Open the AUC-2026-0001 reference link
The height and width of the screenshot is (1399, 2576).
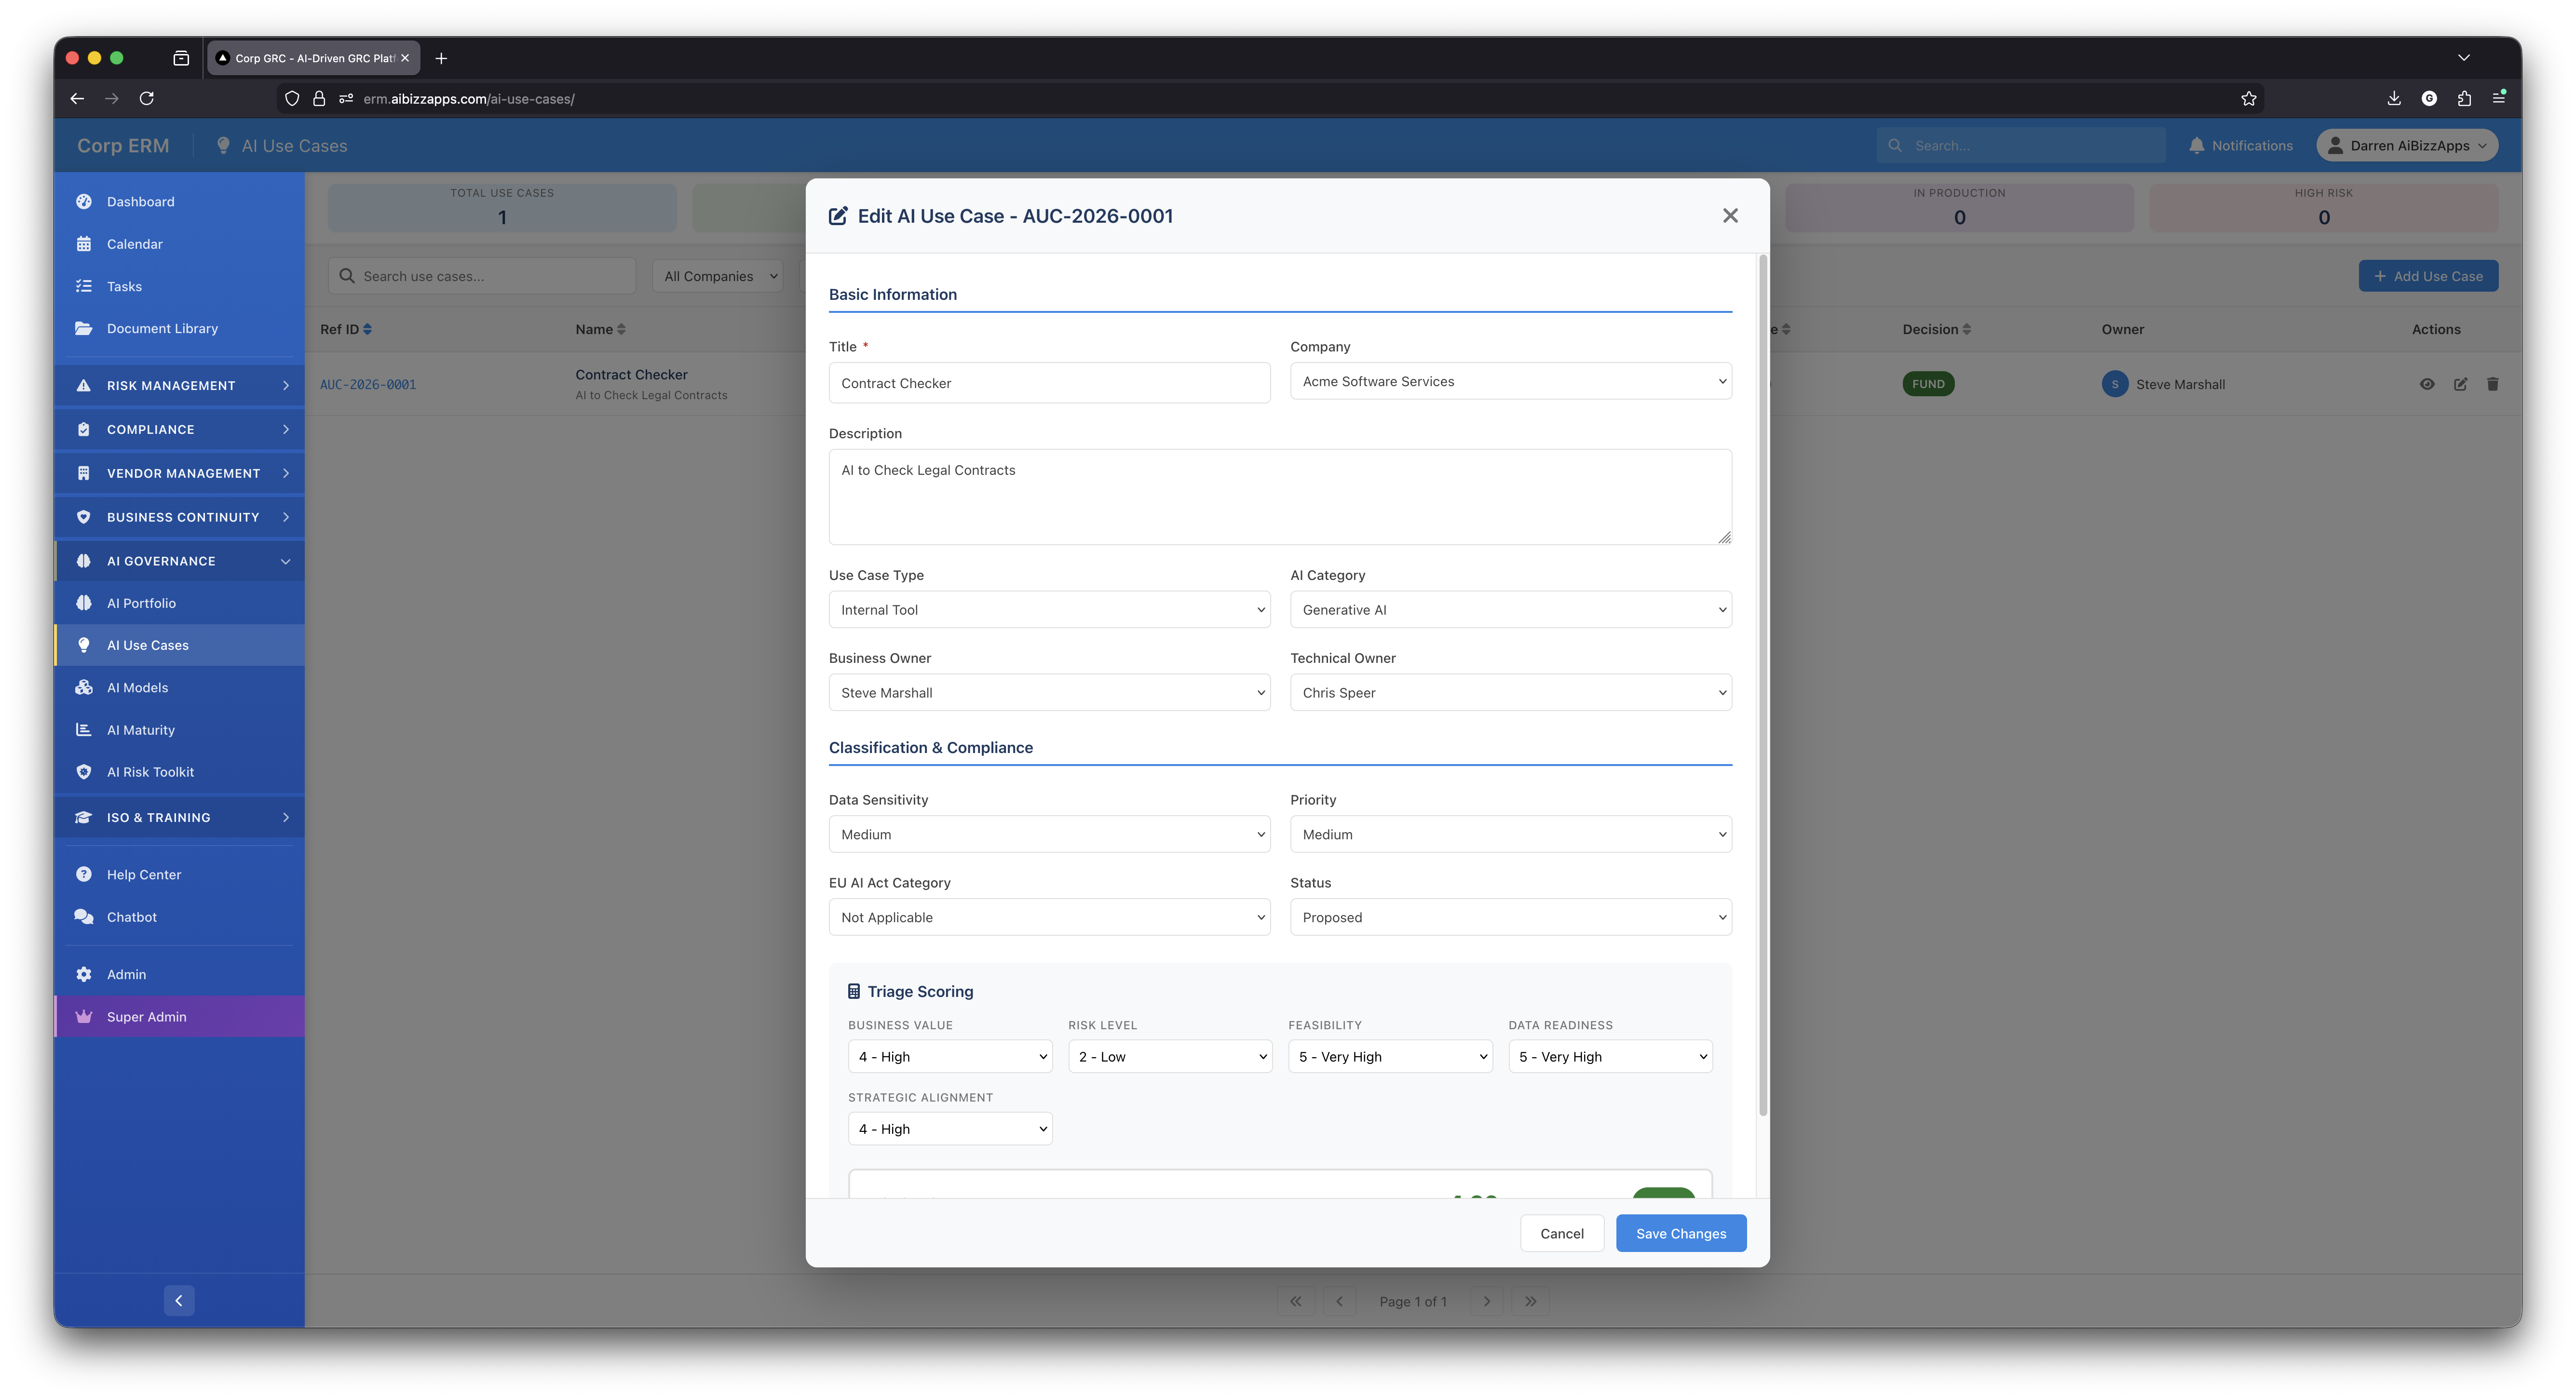click(x=368, y=384)
